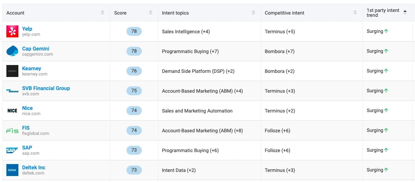The width and height of the screenshot is (415, 182).
Task: Click Terminus (+3) in SVB row
Action: tap(280, 91)
